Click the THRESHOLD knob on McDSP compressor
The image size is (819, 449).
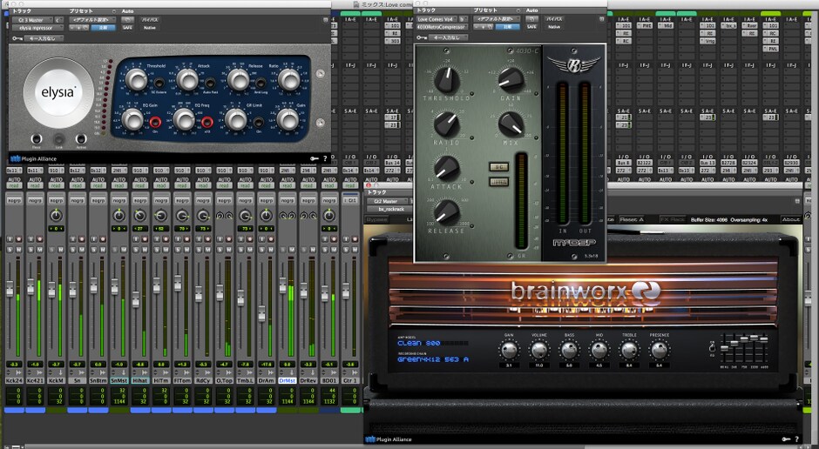(447, 80)
